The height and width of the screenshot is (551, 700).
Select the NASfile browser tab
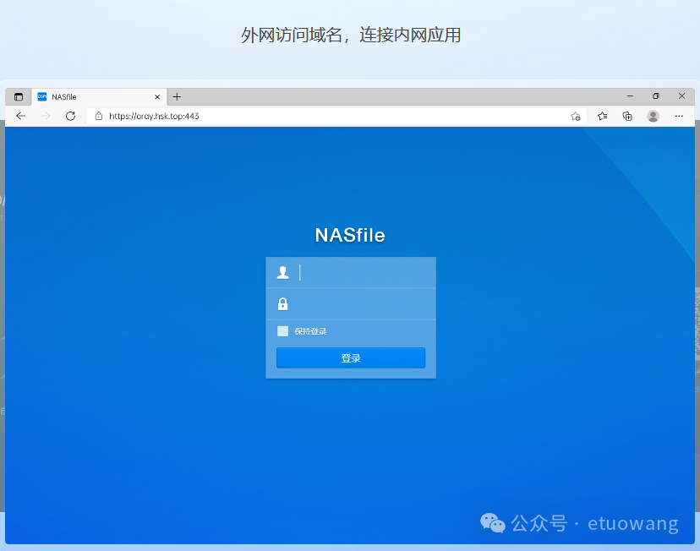(x=99, y=97)
